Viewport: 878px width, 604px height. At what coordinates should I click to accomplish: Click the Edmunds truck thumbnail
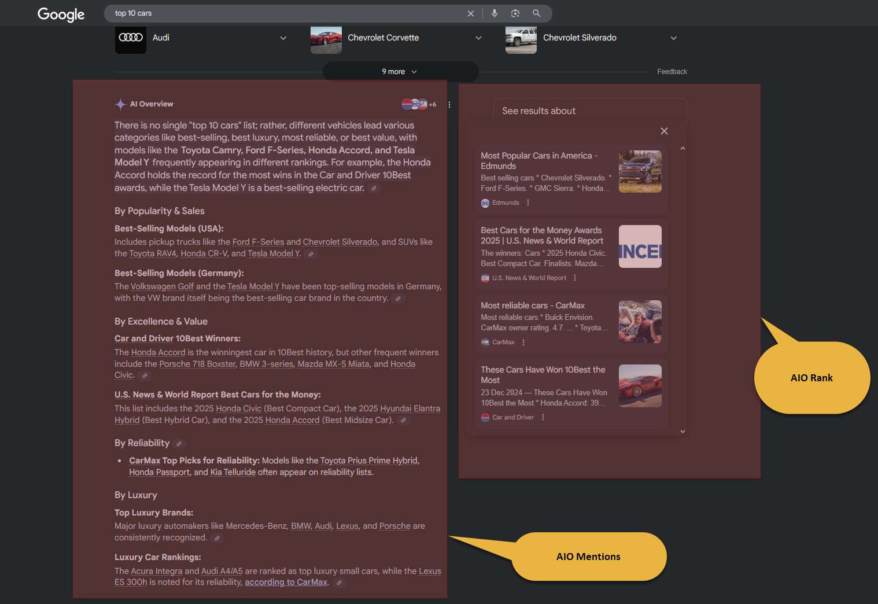tap(640, 171)
